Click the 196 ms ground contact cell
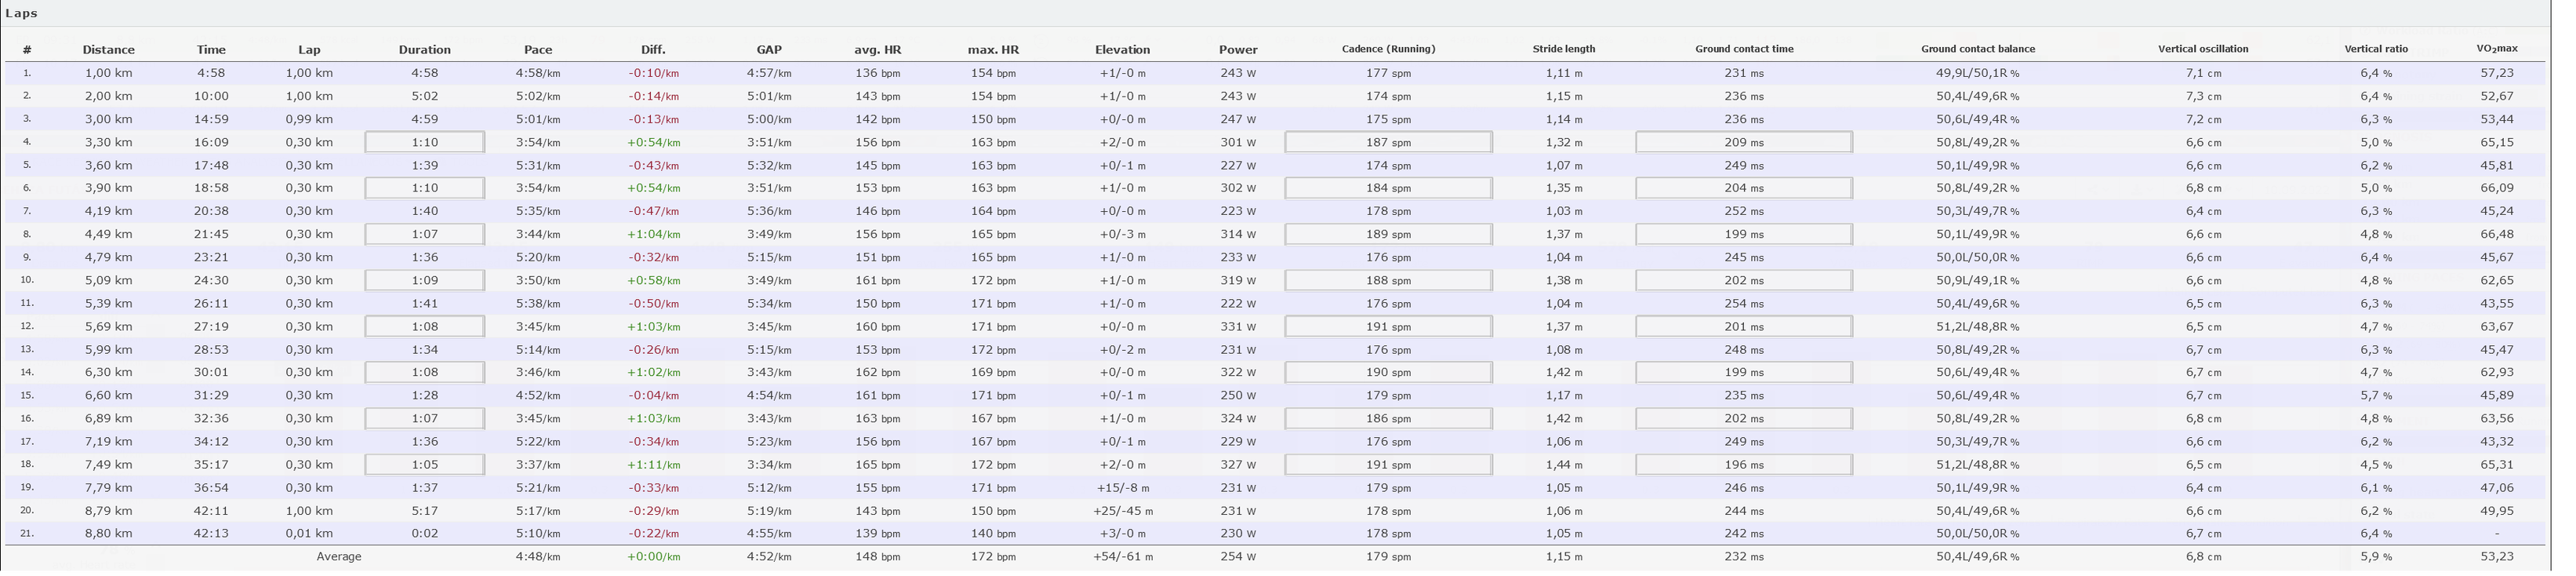The width and height of the screenshot is (2576, 576). click(x=1744, y=465)
